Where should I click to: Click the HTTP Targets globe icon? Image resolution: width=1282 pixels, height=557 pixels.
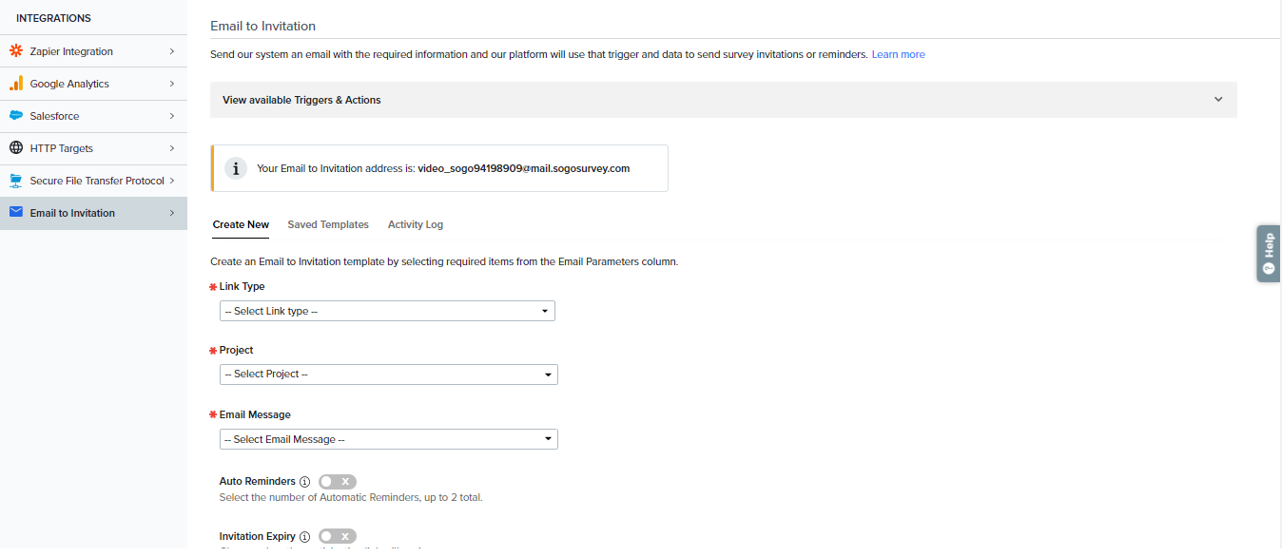[x=15, y=148]
